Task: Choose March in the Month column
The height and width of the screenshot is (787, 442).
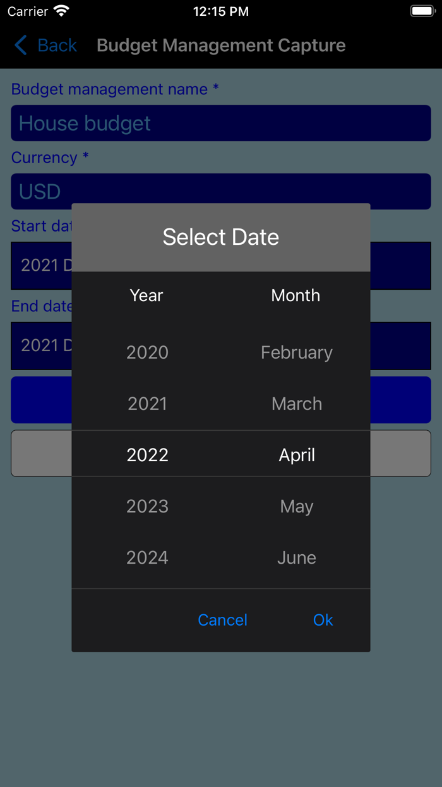Action: click(x=297, y=403)
